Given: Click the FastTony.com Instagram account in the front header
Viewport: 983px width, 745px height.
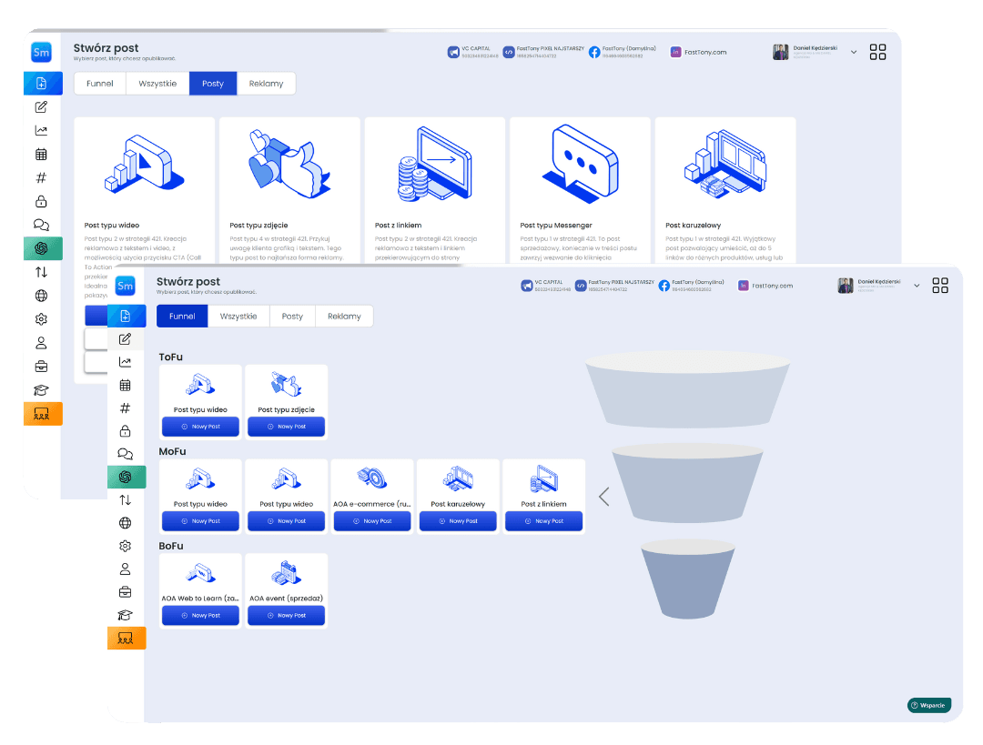Looking at the screenshot, I should click(x=765, y=286).
